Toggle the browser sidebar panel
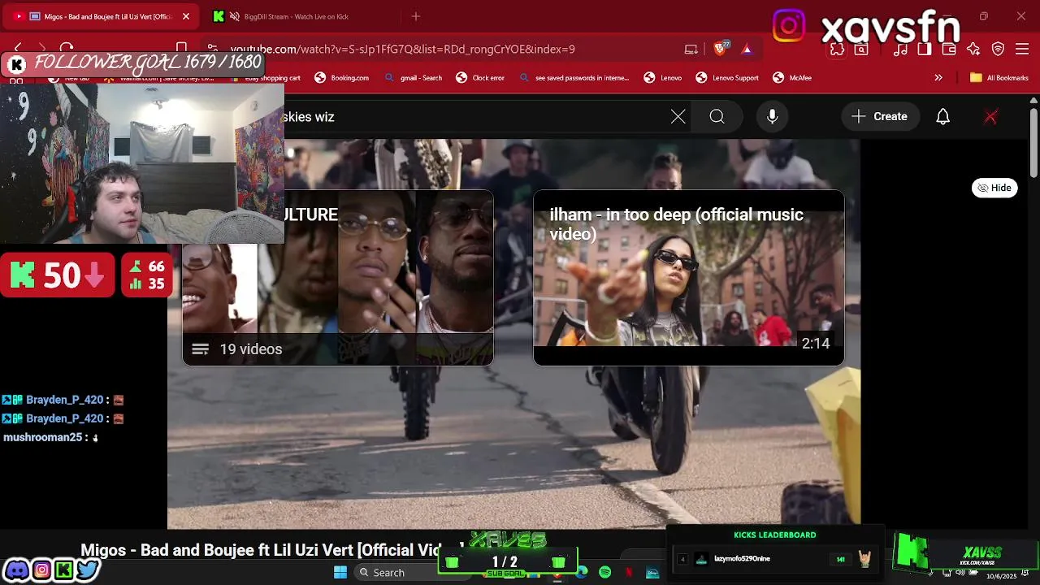 coord(925,50)
